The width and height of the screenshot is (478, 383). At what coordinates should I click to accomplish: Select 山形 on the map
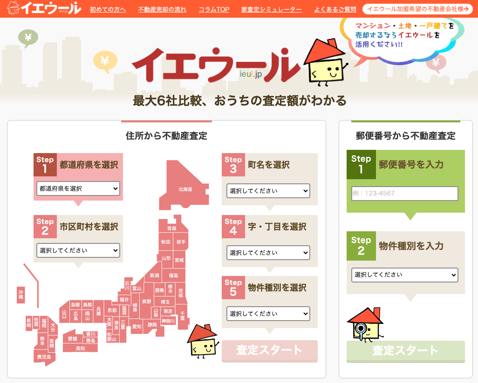click(x=166, y=258)
